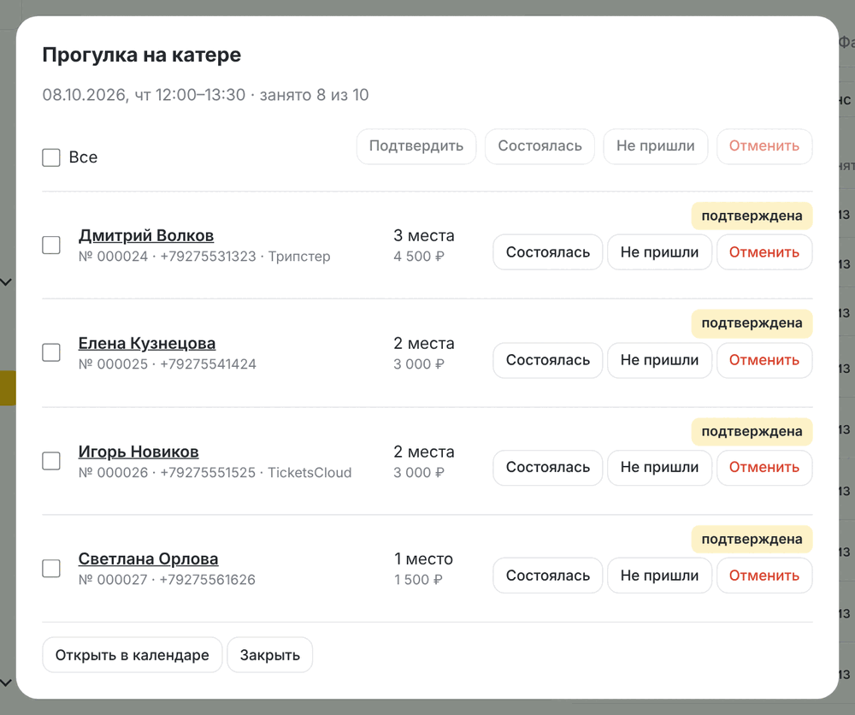
Task: Cancel Игорь Новиков's booking with 'Отменить'
Action: (764, 467)
